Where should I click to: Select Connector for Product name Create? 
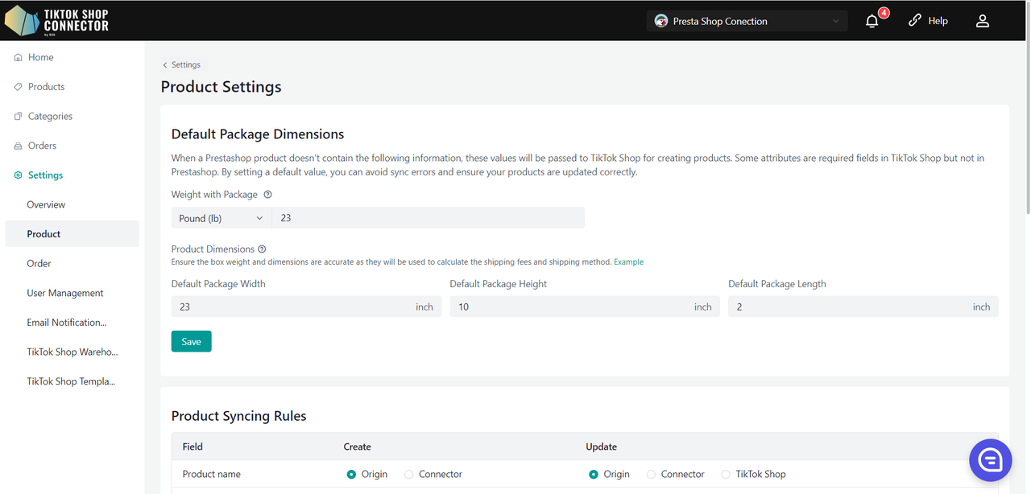click(x=409, y=475)
